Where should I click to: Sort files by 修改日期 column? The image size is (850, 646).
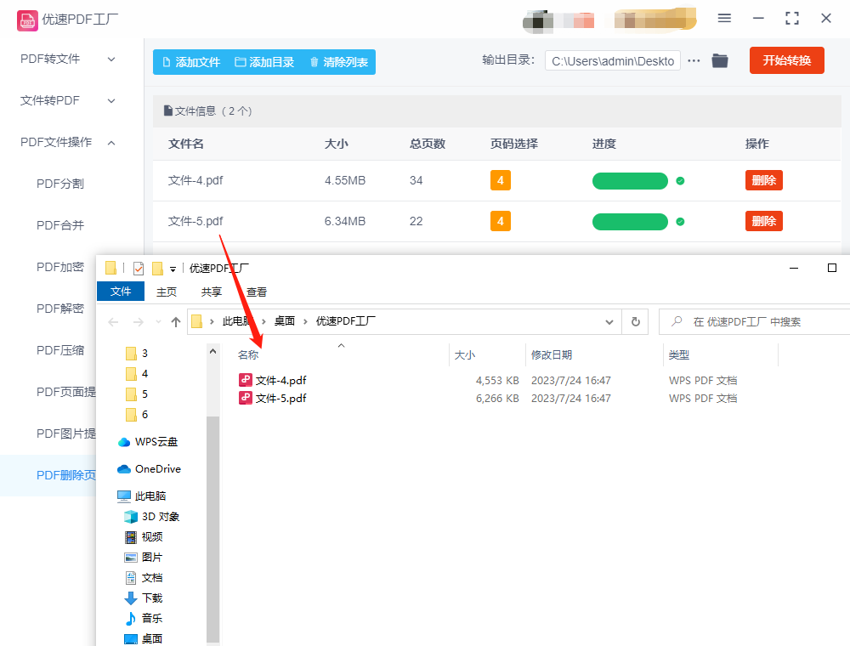pyautogui.click(x=552, y=355)
